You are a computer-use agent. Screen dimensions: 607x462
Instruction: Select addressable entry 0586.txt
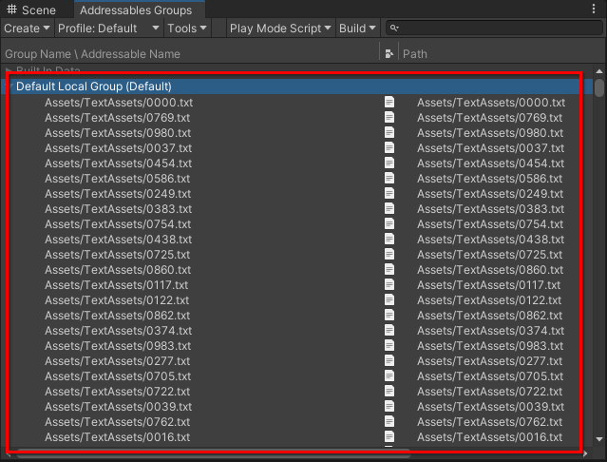pos(117,179)
